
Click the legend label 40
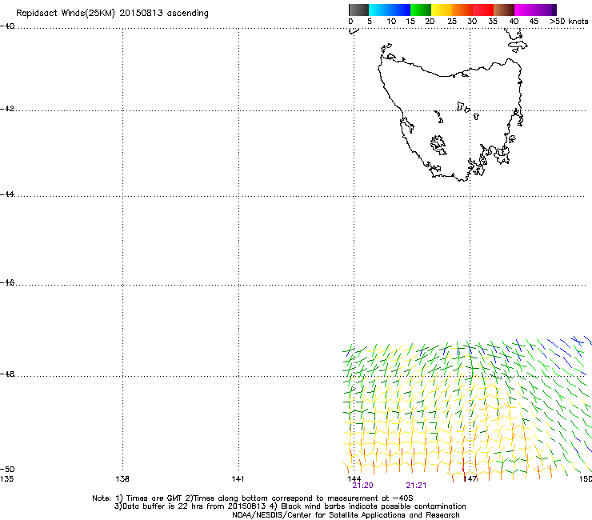(514, 22)
